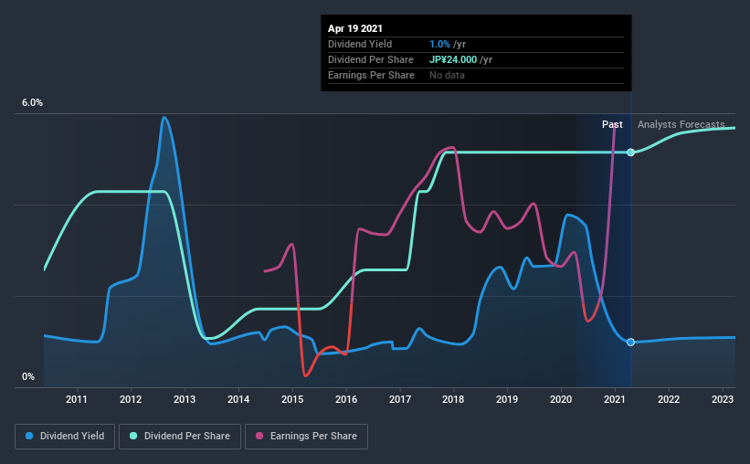Toggle the Dividend Yield legend button
The width and height of the screenshot is (750, 464).
(x=65, y=437)
